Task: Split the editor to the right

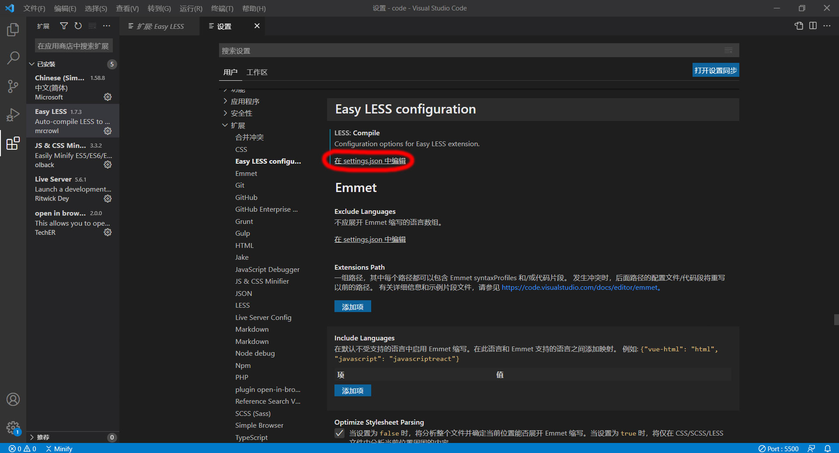Action: pyautogui.click(x=813, y=26)
